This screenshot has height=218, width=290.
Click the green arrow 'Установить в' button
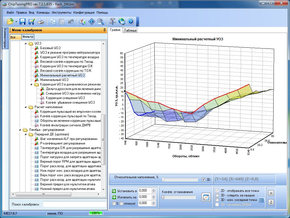pyautogui.click(x=114, y=191)
